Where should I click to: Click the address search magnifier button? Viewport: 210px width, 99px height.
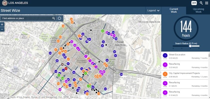[x=53, y=18]
